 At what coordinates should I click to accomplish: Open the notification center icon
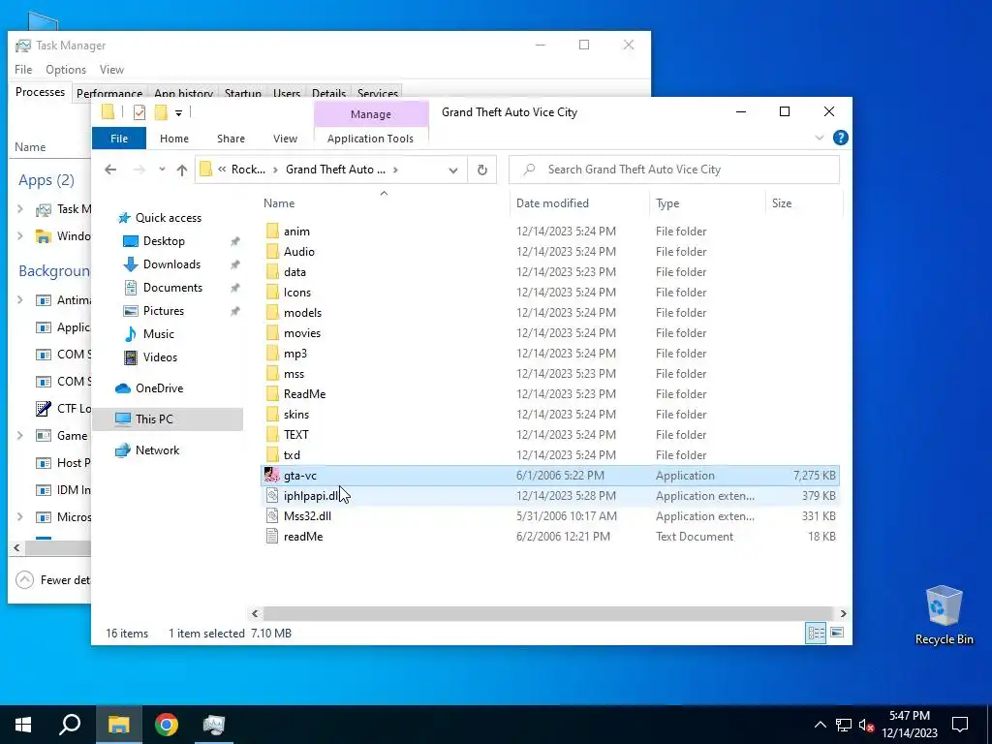pyautogui.click(x=960, y=725)
